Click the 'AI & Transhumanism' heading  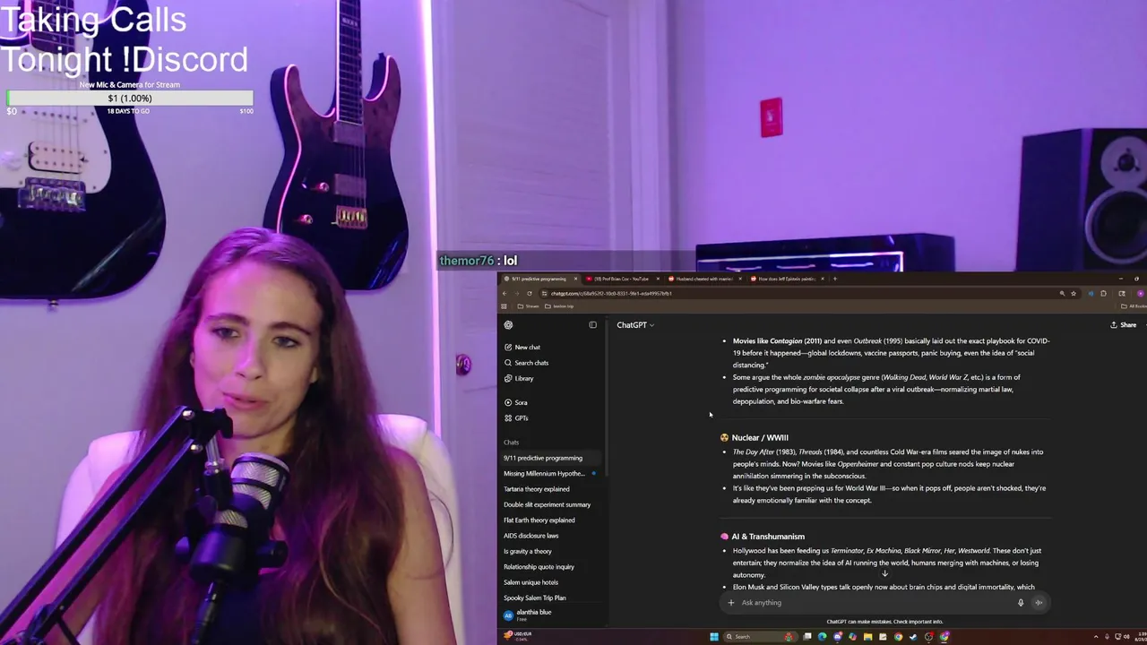point(768,537)
